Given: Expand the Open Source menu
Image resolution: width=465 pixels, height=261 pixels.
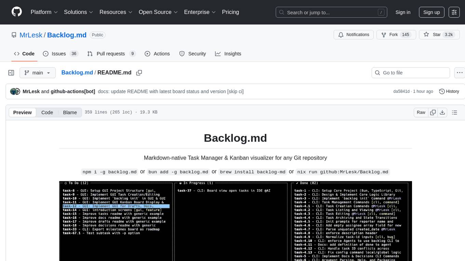Looking at the screenshot, I should click(158, 12).
